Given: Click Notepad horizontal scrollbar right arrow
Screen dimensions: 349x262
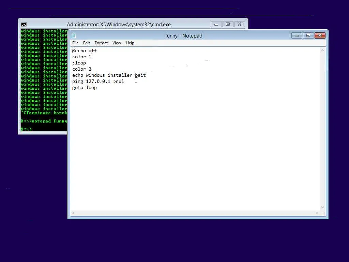Looking at the screenshot, I should 317,213.
